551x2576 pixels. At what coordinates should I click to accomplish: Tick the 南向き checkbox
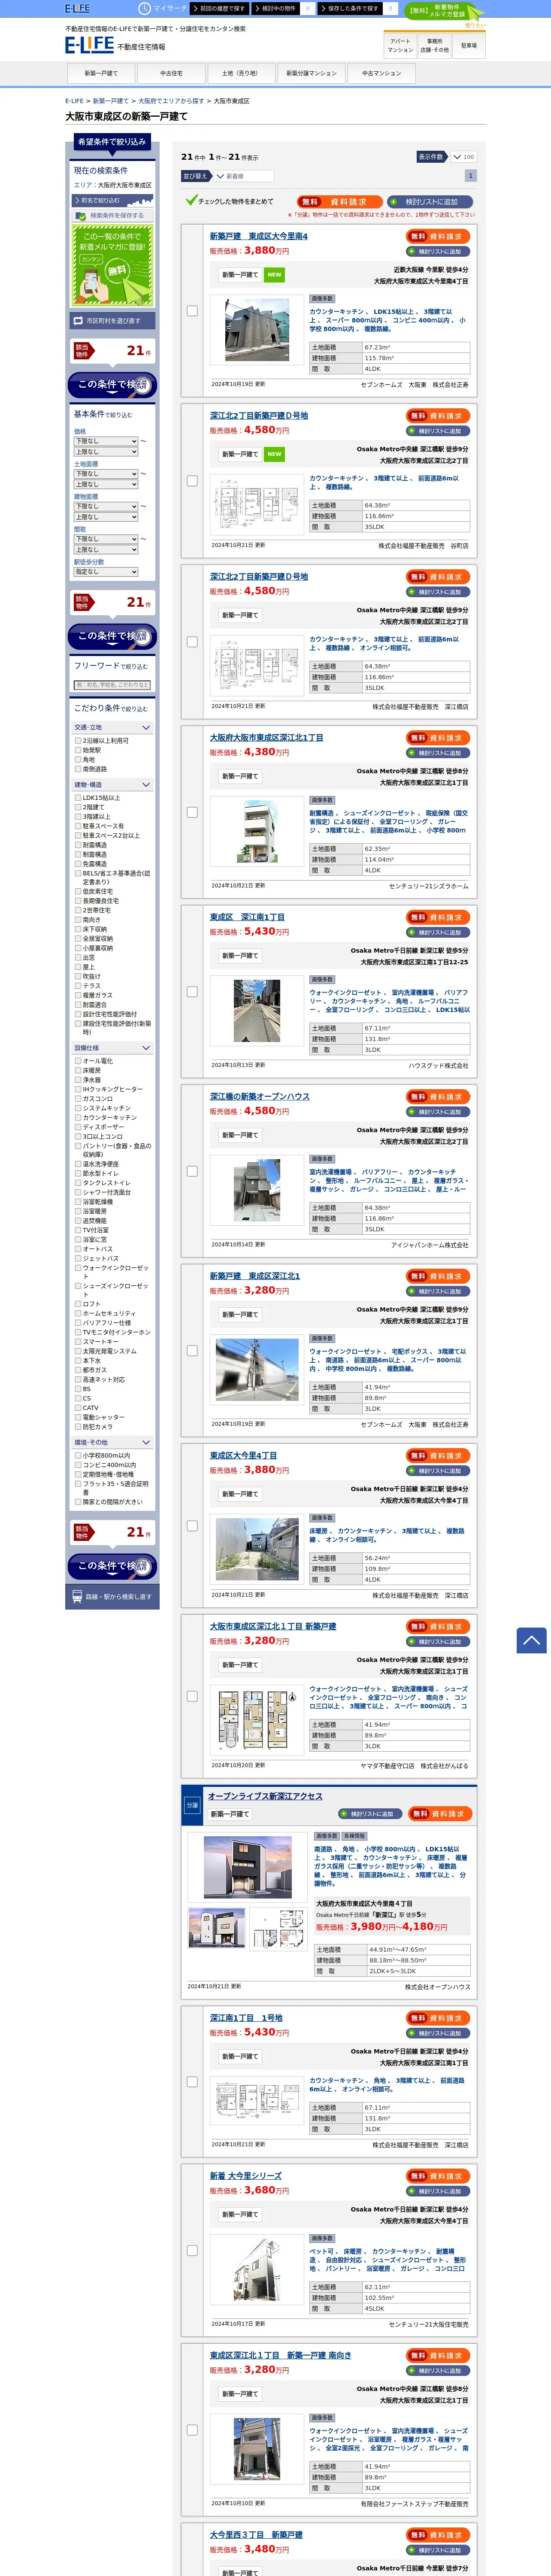tap(78, 920)
